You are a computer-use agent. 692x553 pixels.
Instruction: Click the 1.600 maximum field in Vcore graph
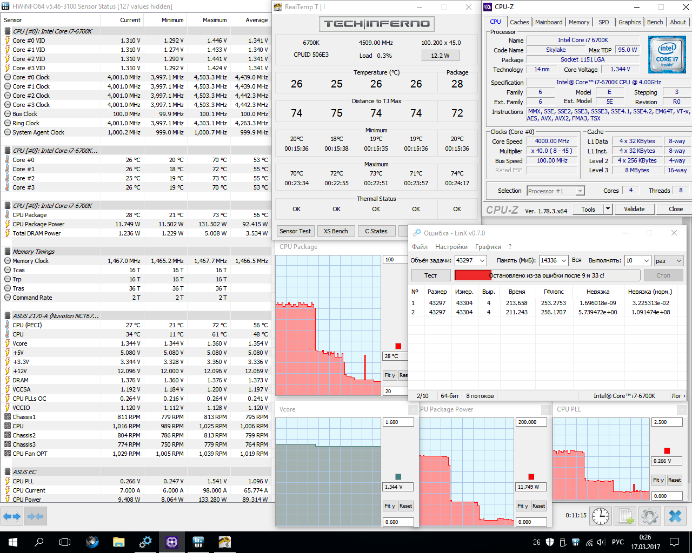coord(398,422)
